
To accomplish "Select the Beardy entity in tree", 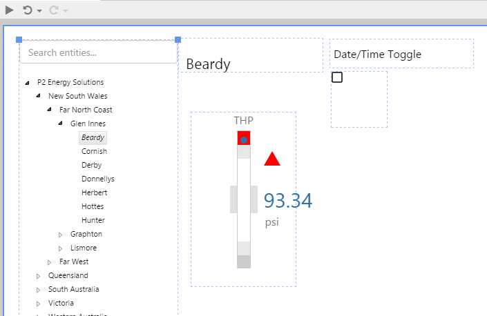I will tap(93, 137).
